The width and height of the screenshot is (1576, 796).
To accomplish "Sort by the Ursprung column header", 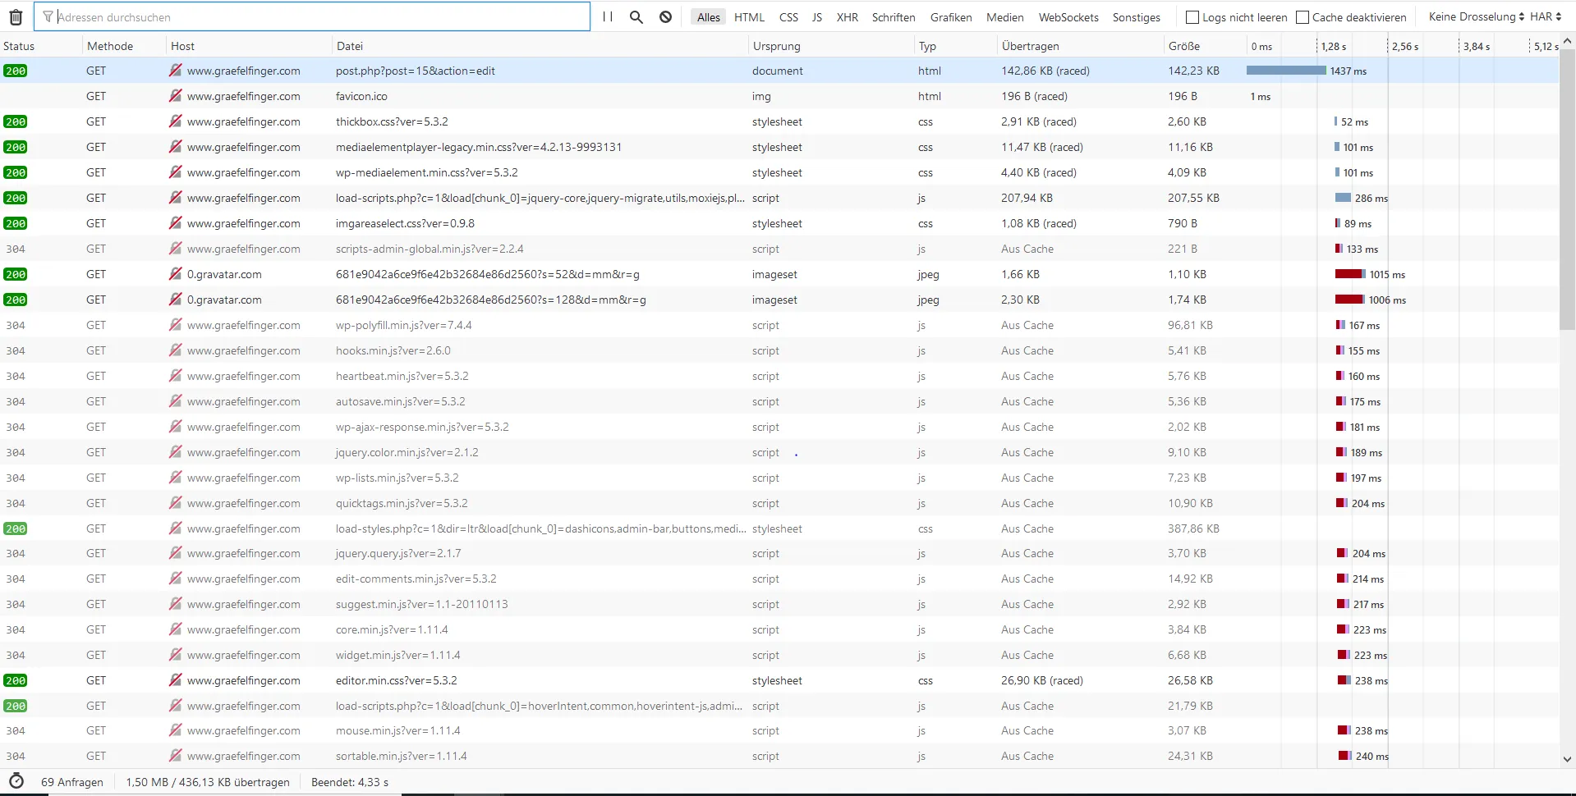I will [x=832, y=46].
